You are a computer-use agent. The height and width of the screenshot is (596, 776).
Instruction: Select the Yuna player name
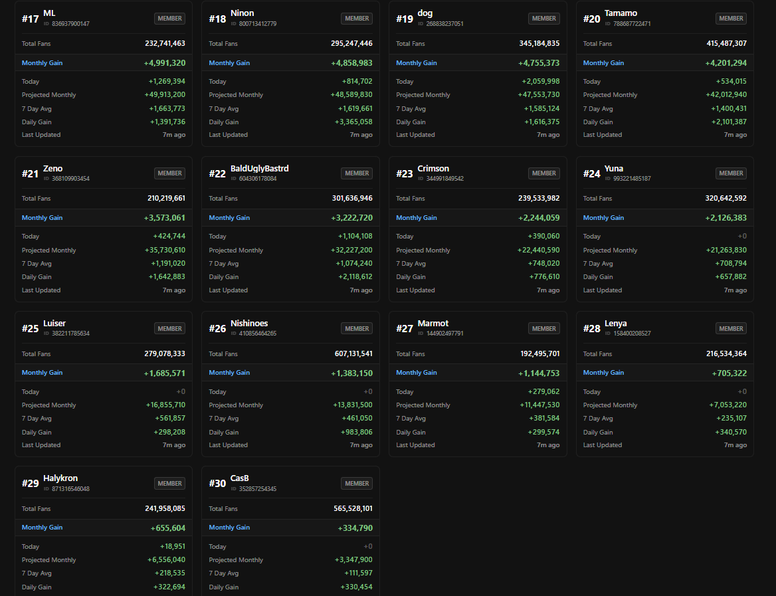pyautogui.click(x=614, y=168)
